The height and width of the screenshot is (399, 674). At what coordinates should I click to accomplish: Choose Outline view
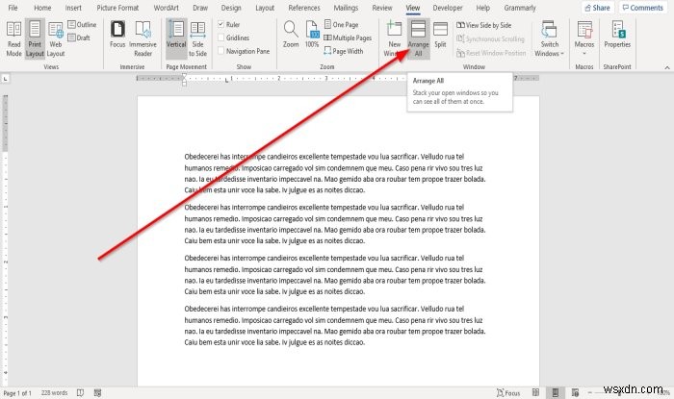[82, 24]
